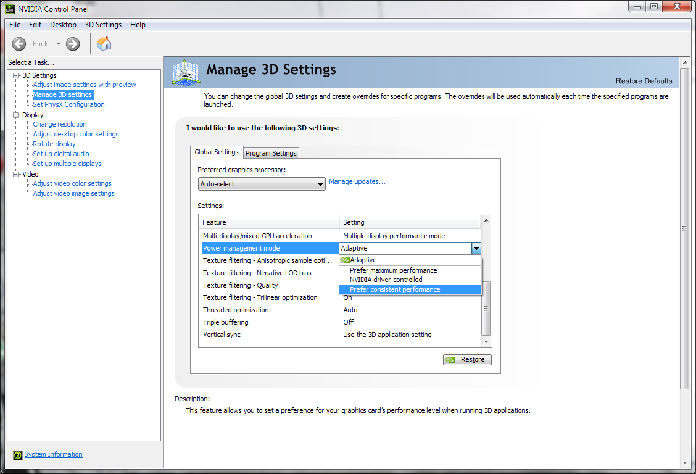This screenshot has width=696, height=474.
Task: Open Change resolution task
Action: click(x=60, y=124)
